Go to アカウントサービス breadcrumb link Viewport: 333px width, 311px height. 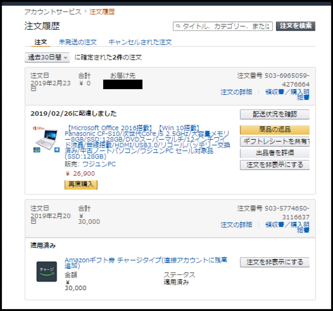pyautogui.click(x=53, y=12)
